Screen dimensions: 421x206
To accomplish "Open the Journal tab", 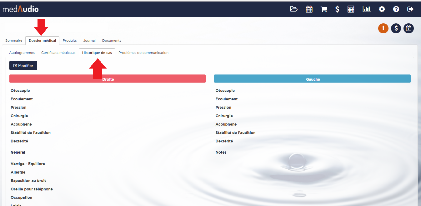I will click(89, 41).
